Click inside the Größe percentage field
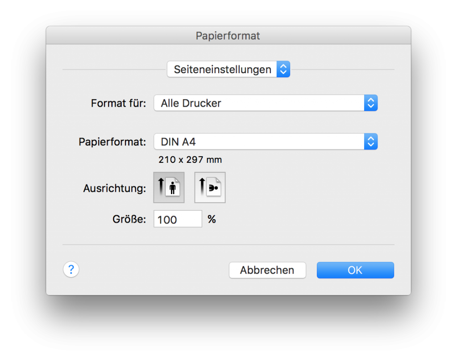Viewport: 457px width, 361px height. coord(178,219)
